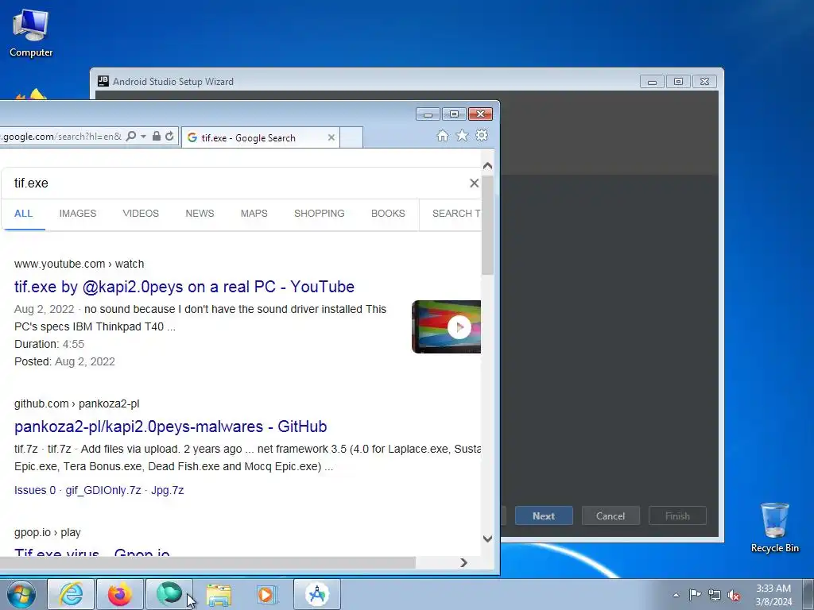Click the vertical scrollbar thumb in IE
Screen dimensions: 814x610
pos(487,225)
